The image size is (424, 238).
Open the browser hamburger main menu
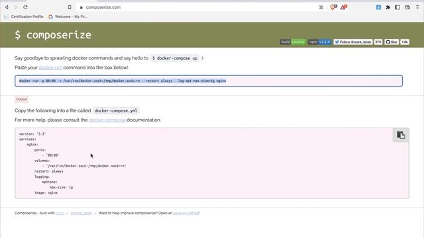click(417, 7)
